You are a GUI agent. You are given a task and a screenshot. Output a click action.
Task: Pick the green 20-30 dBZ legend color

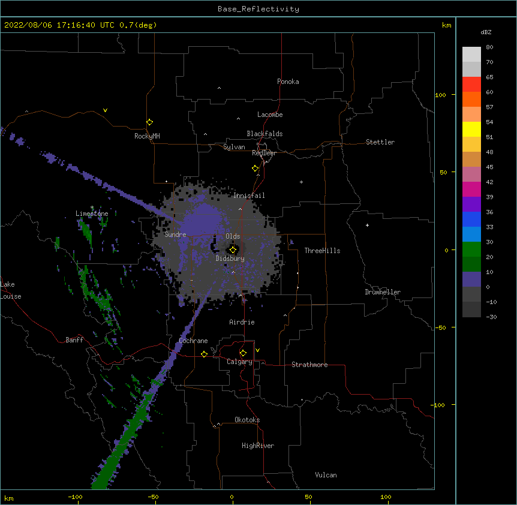click(471, 250)
